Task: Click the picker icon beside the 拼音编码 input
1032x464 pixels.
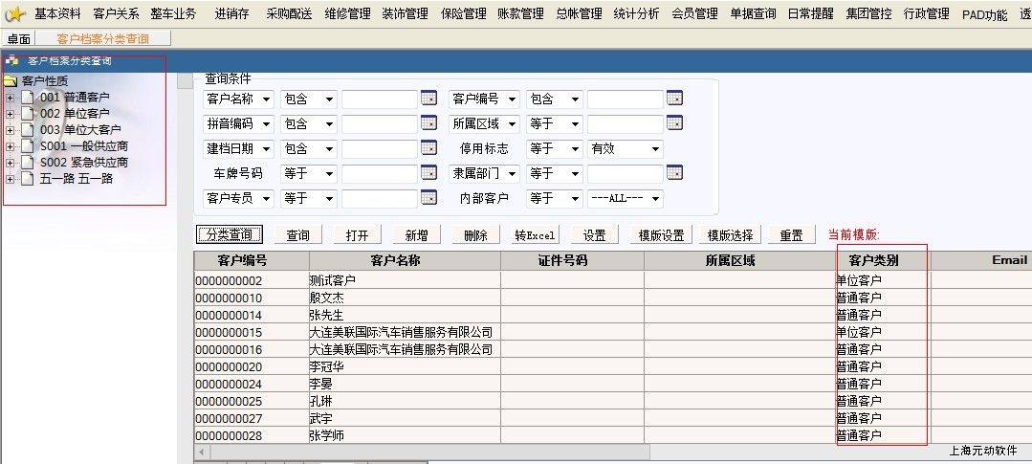Action: pyautogui.click(x=428, y=123)
